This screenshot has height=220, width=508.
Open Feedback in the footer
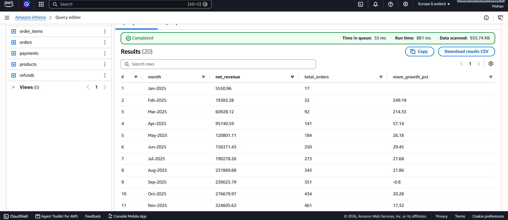(x=93, y=216)
